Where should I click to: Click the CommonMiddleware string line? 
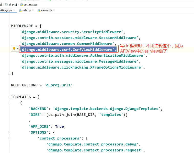point(68,44)
